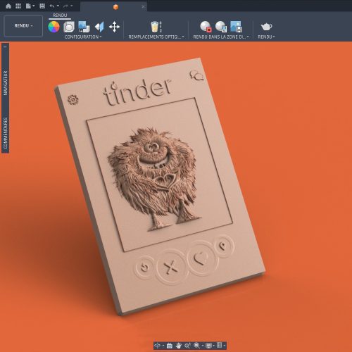Image resolution: width=352 pixels, height=352 pixels.
Task: Click the Scene Settings icon
Action: (x=69, y=27)
